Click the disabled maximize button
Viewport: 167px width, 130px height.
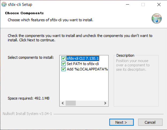click(x=143, y=5)
